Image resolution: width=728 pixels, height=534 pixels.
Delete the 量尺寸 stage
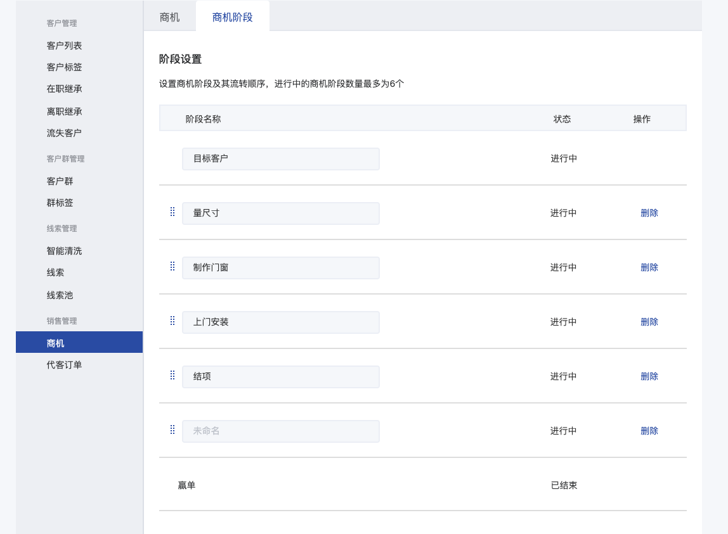649,213
